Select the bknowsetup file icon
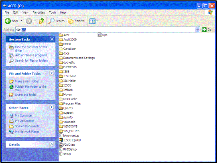The width and height of the screenshot is (217, 163). (61, 135)
